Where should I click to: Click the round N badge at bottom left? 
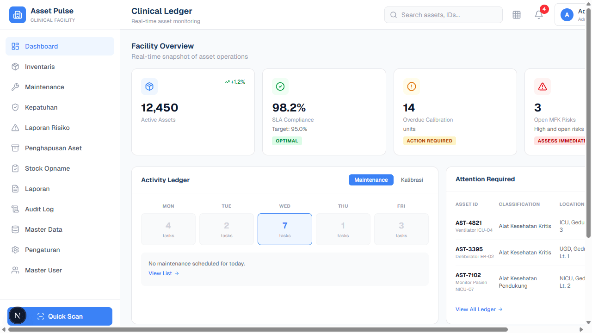[x=18, y=316]
